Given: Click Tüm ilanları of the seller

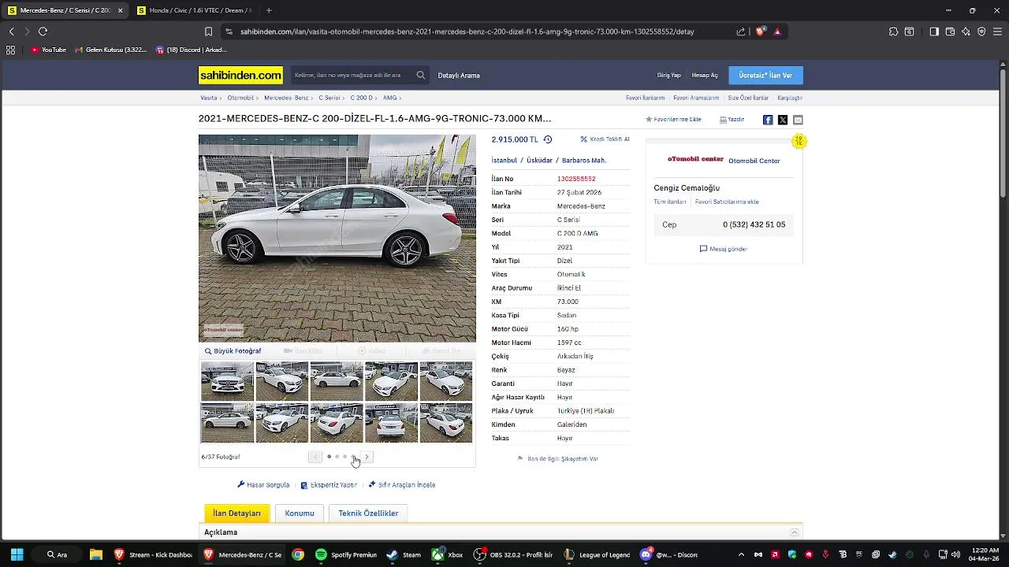Looking at the screenshot, I should pos(669,202).
